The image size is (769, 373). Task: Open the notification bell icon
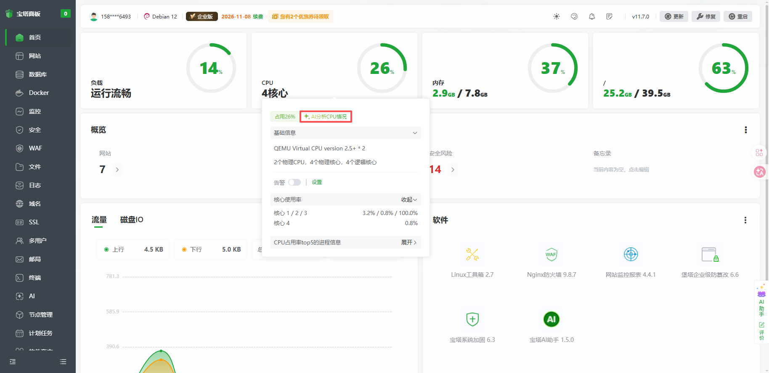point(592,16)
